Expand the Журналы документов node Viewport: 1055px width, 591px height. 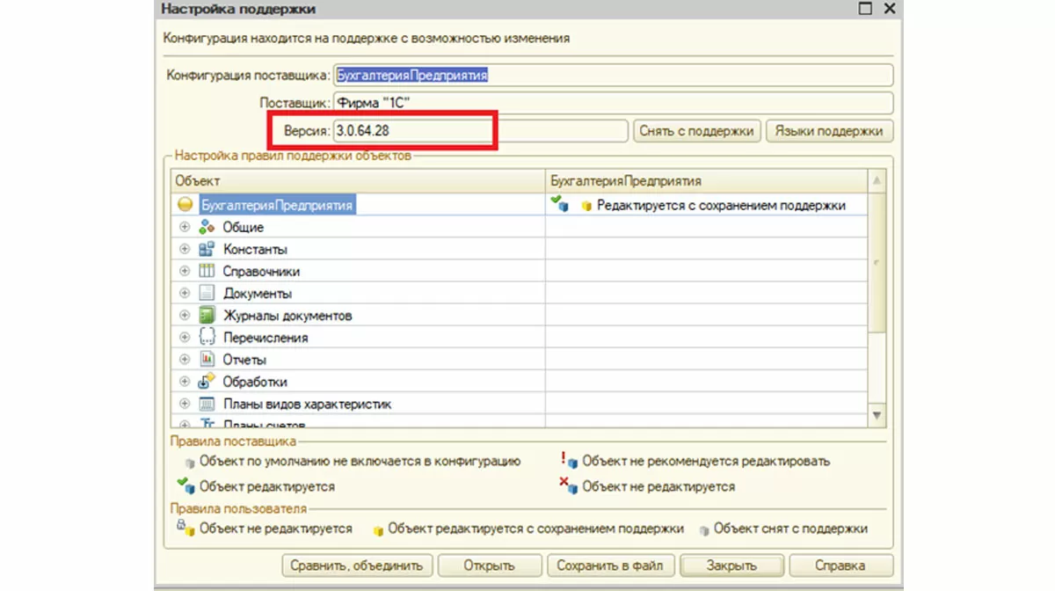[185, 315]
